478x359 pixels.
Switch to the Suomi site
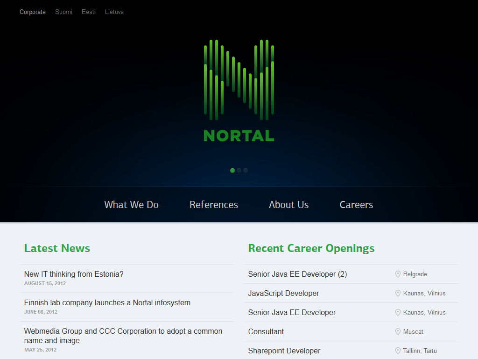63,12
